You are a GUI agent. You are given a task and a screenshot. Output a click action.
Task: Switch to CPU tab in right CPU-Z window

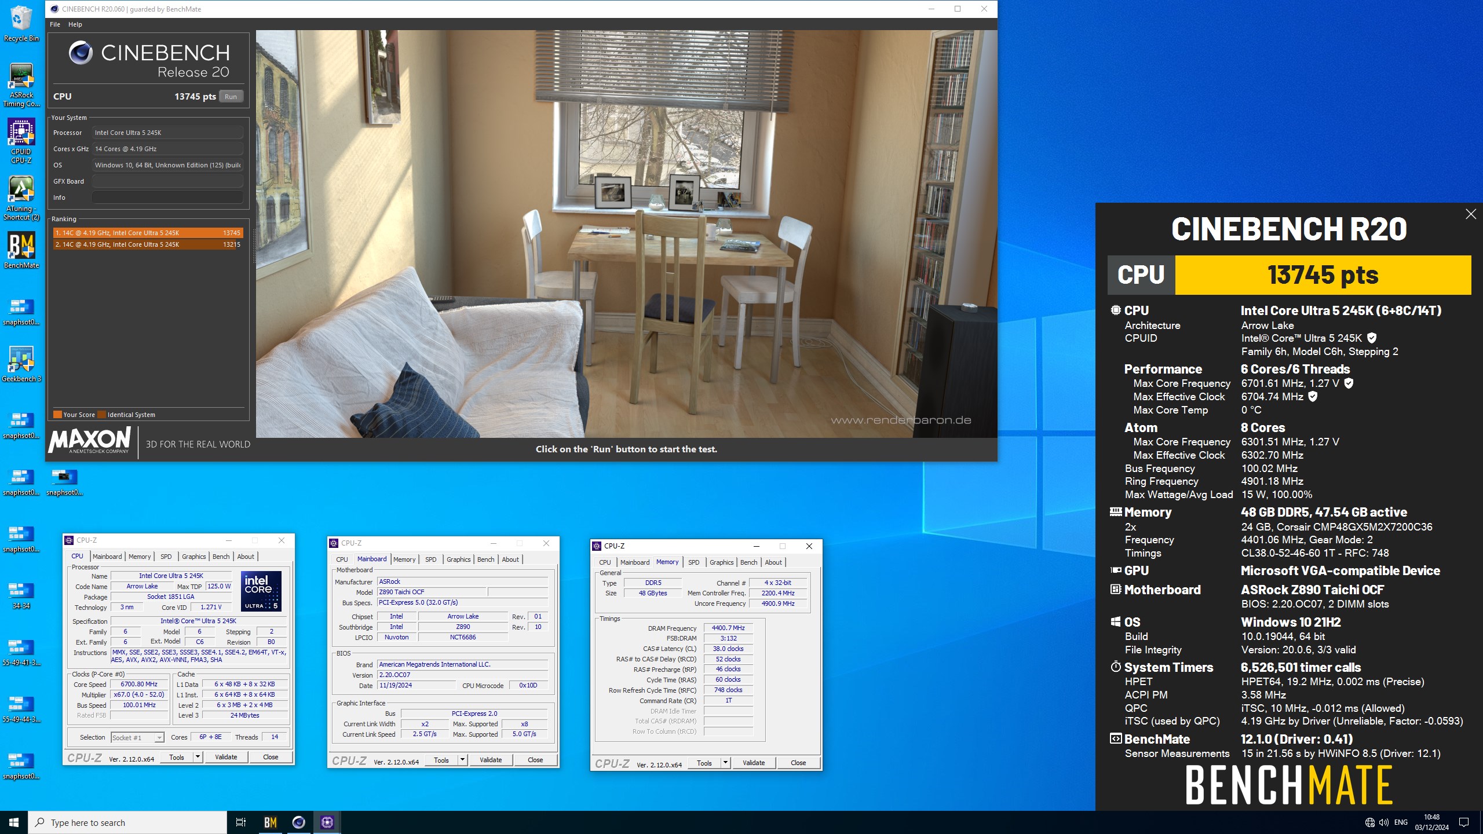[605, 562]
